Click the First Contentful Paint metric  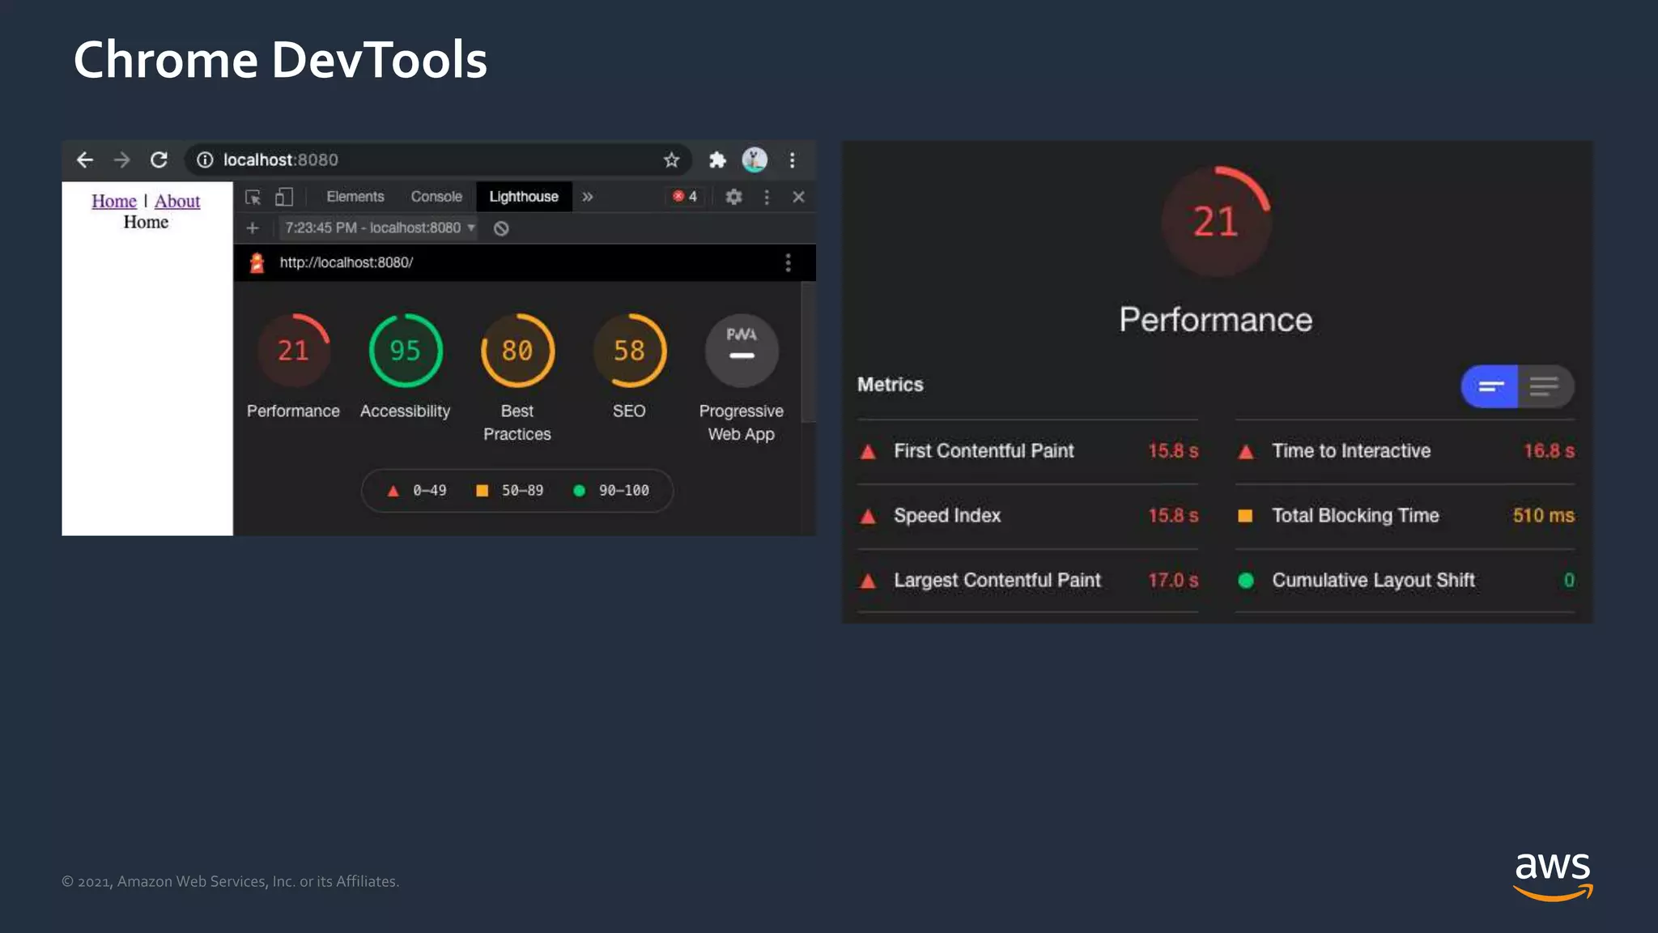pos(1028,451)
